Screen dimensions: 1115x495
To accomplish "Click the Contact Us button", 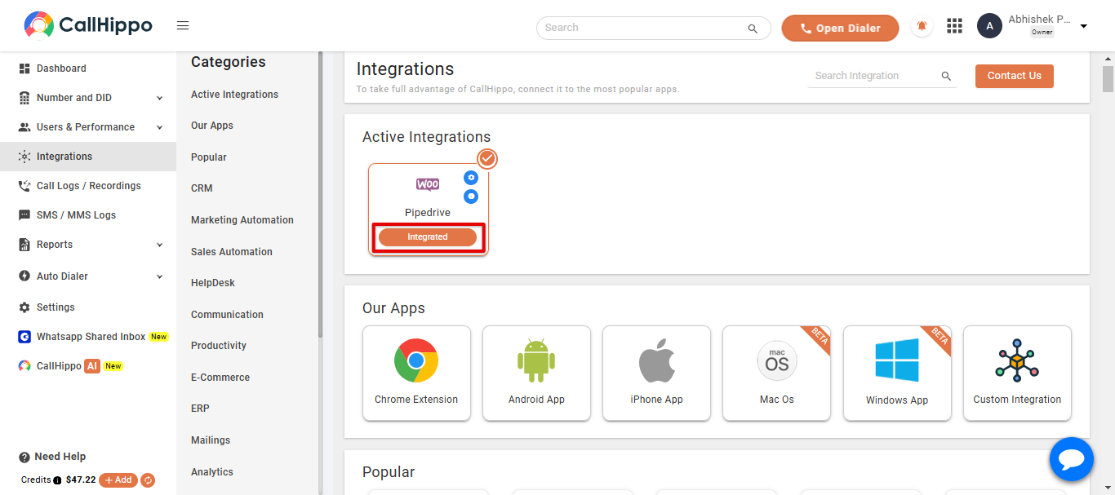I will 1015,76.
